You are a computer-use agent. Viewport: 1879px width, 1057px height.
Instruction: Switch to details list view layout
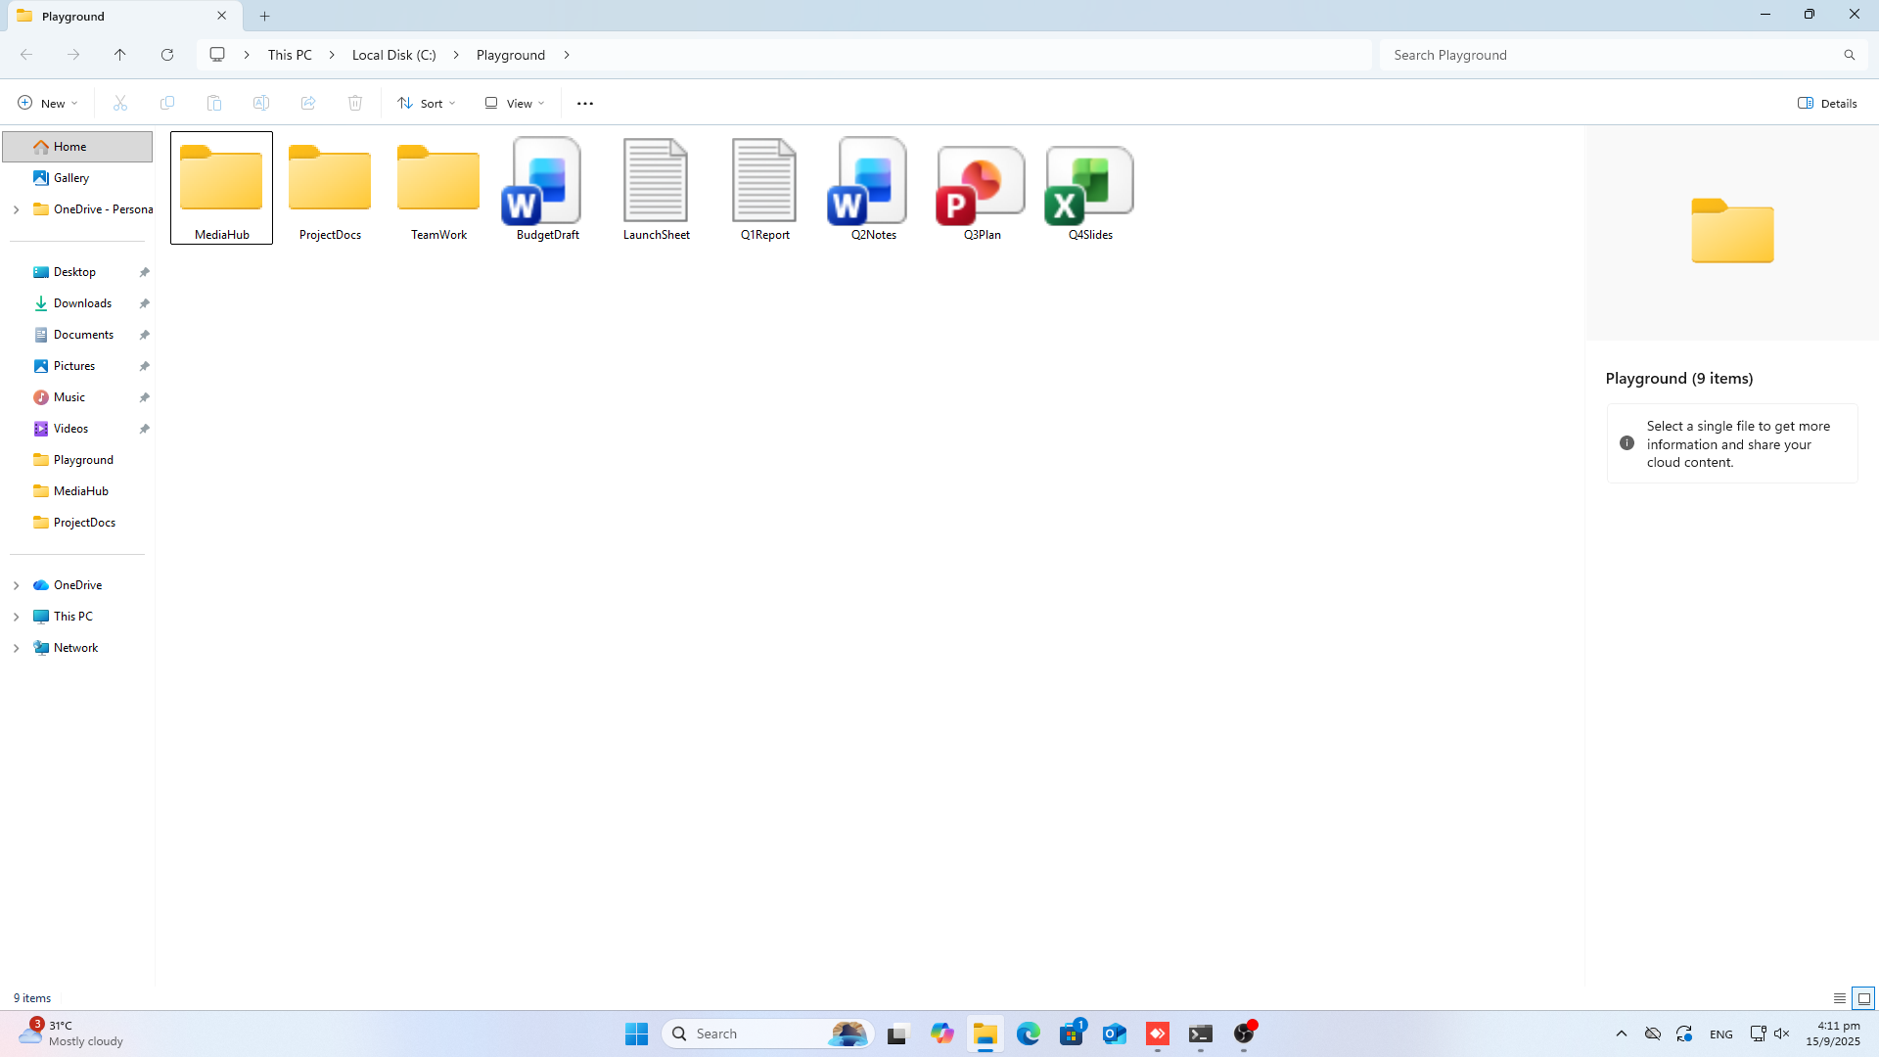click(1840, 998)
